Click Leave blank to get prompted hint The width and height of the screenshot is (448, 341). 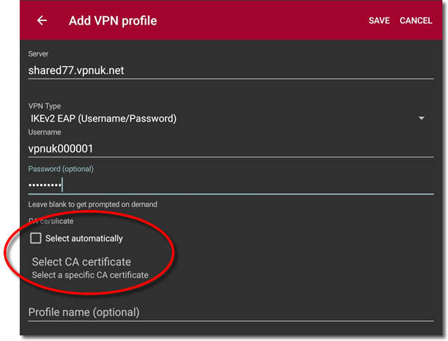click(x=92, y=204)
